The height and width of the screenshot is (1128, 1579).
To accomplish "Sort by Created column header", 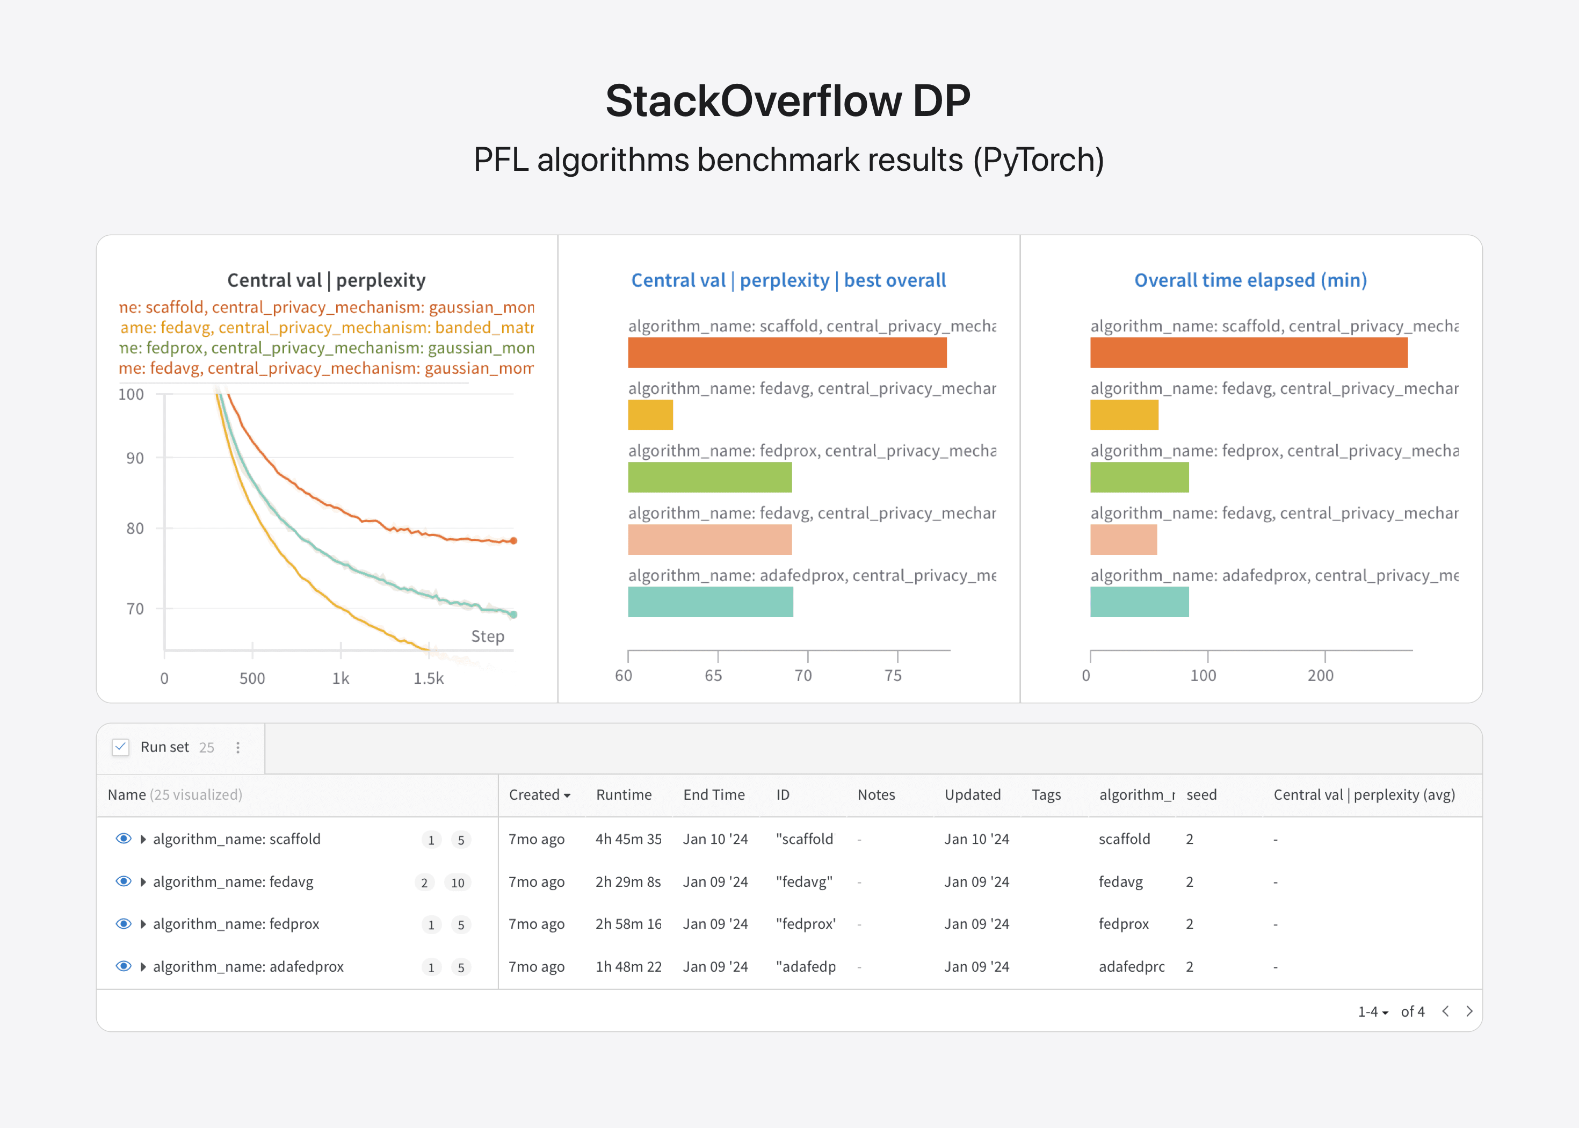I will click(x=540, y=794).
